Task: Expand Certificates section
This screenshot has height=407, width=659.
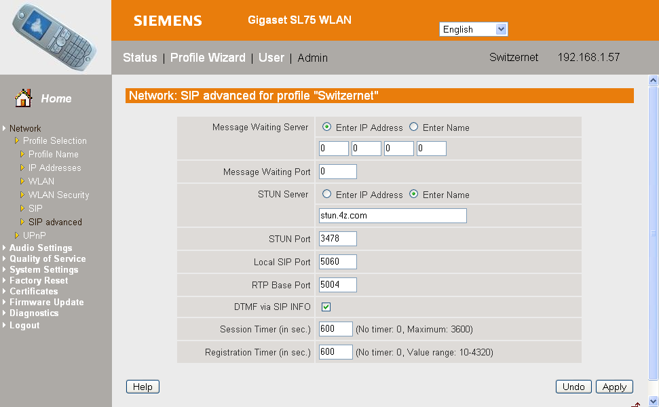Action: [x=34, y=291]
